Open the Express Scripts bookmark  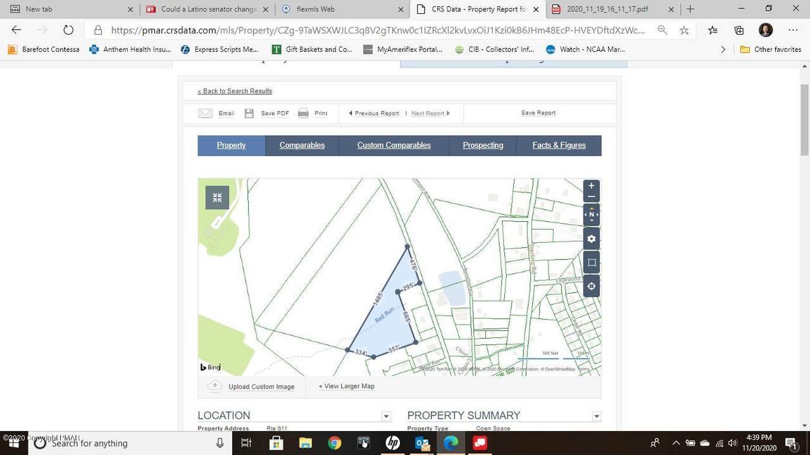point(220,49)
